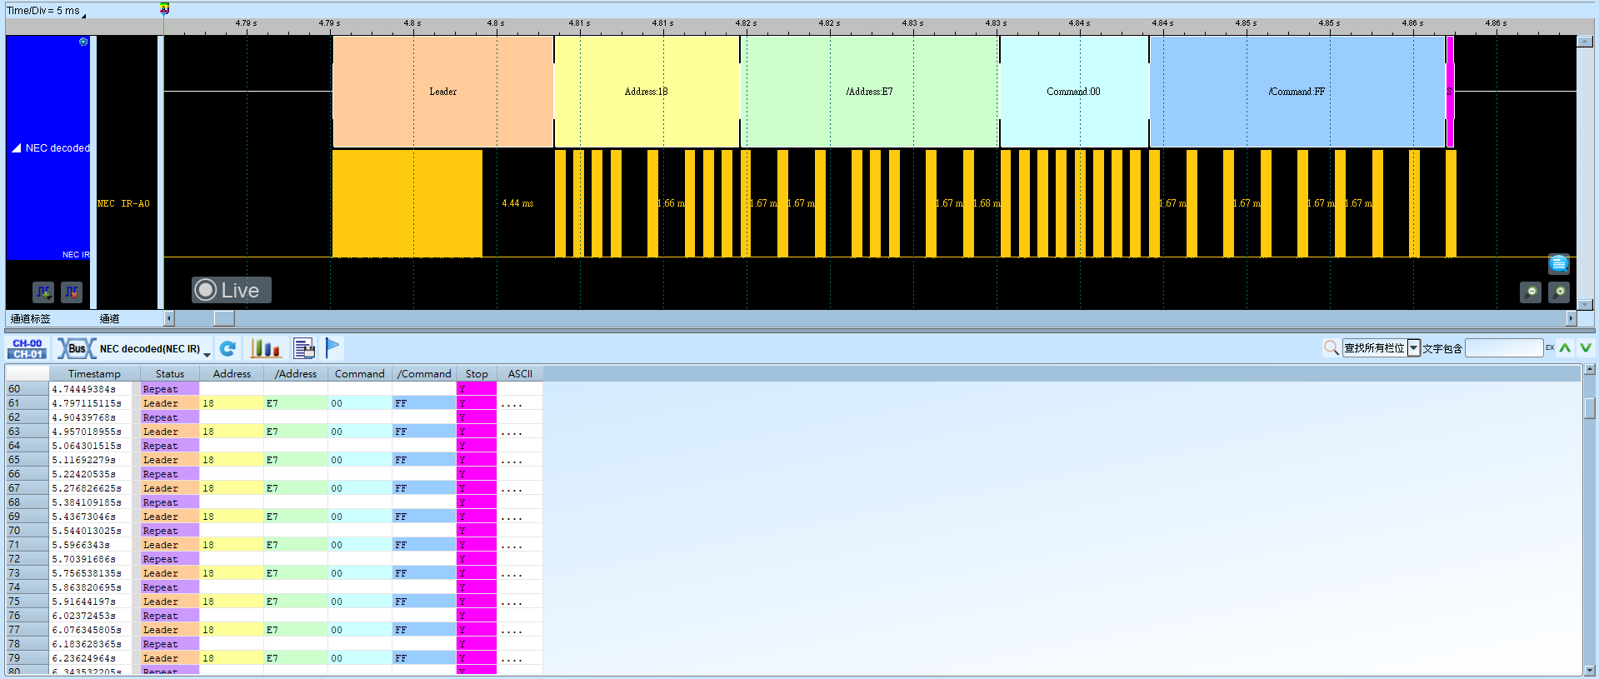Jump to next search result (down arrow)

pyautogui.click(x=1585, y=347)
